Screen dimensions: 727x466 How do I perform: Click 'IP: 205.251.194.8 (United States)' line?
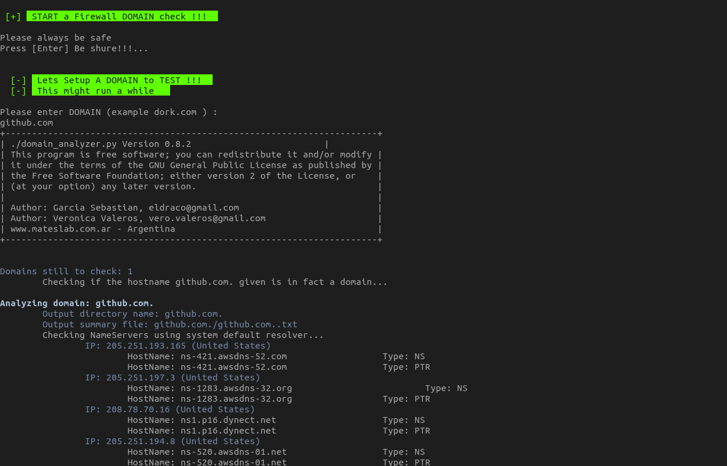point(172,441)
